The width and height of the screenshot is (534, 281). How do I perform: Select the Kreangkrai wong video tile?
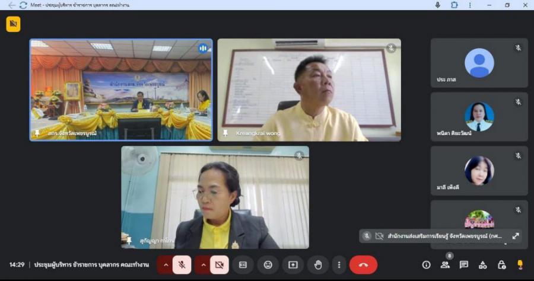click(309, 90)
